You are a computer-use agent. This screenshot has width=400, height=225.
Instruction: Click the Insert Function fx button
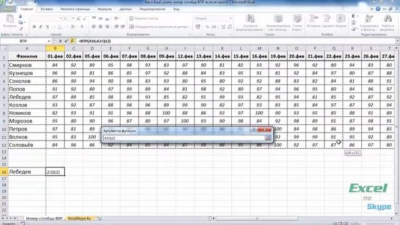72,41
